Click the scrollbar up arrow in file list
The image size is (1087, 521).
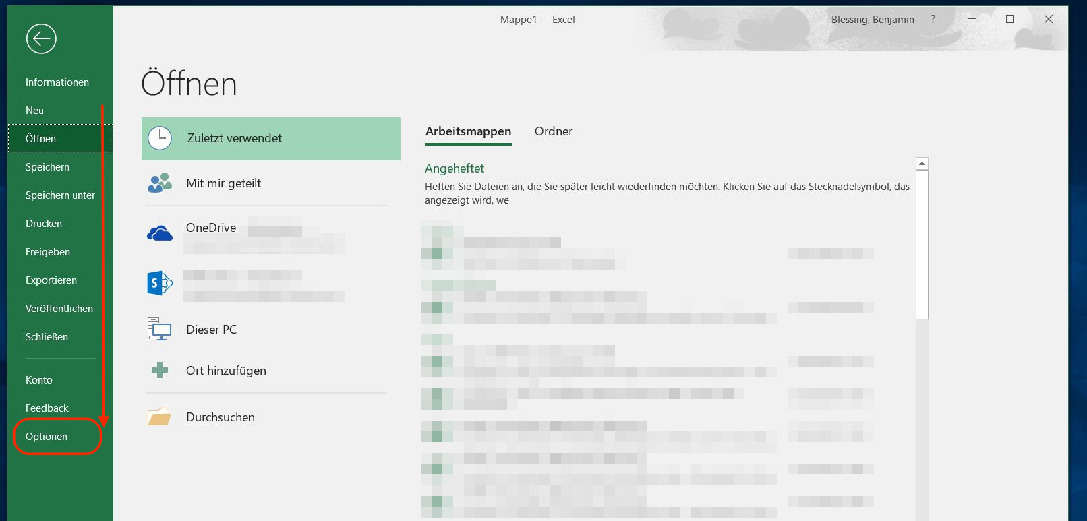point(922,163)
